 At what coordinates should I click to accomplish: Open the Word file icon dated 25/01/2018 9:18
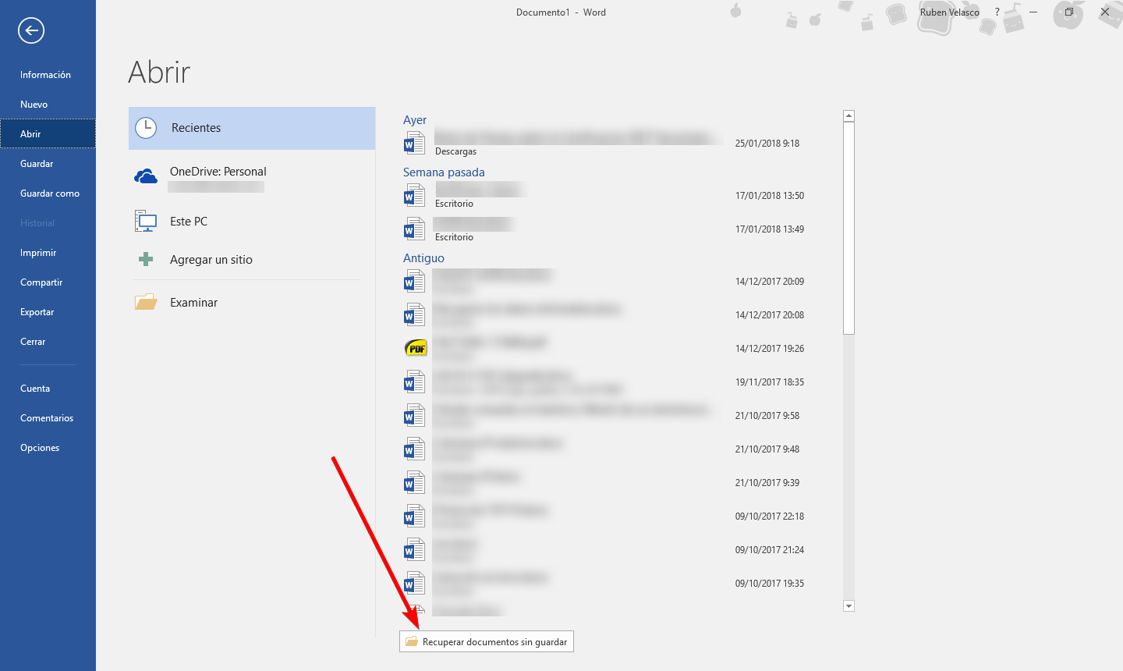[x=414, y=144]
